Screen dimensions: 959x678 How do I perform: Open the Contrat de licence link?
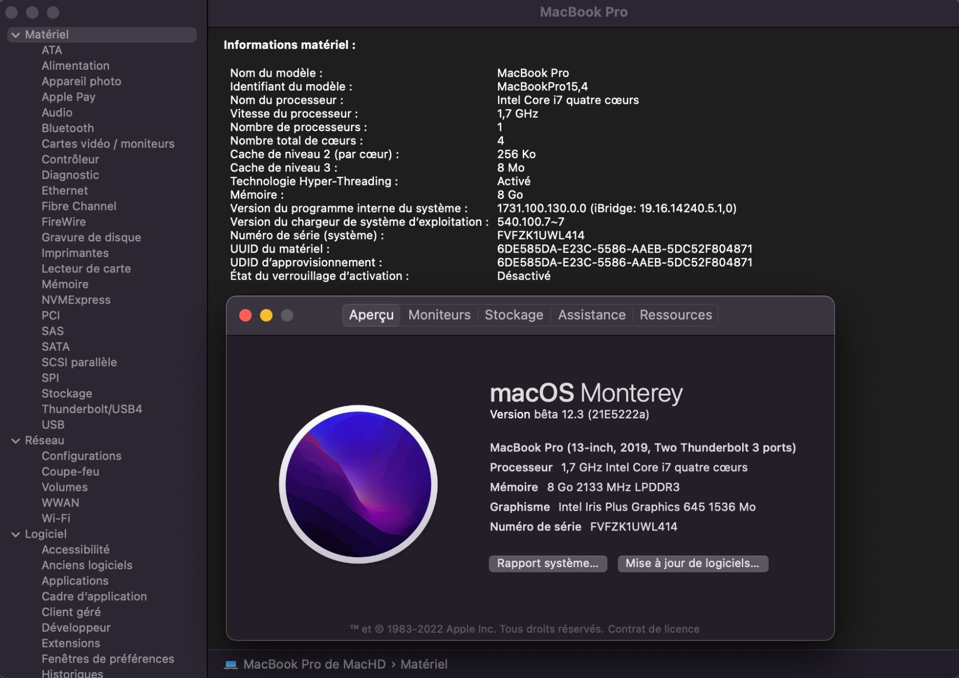pyautogui.click(x=654, y=629)
